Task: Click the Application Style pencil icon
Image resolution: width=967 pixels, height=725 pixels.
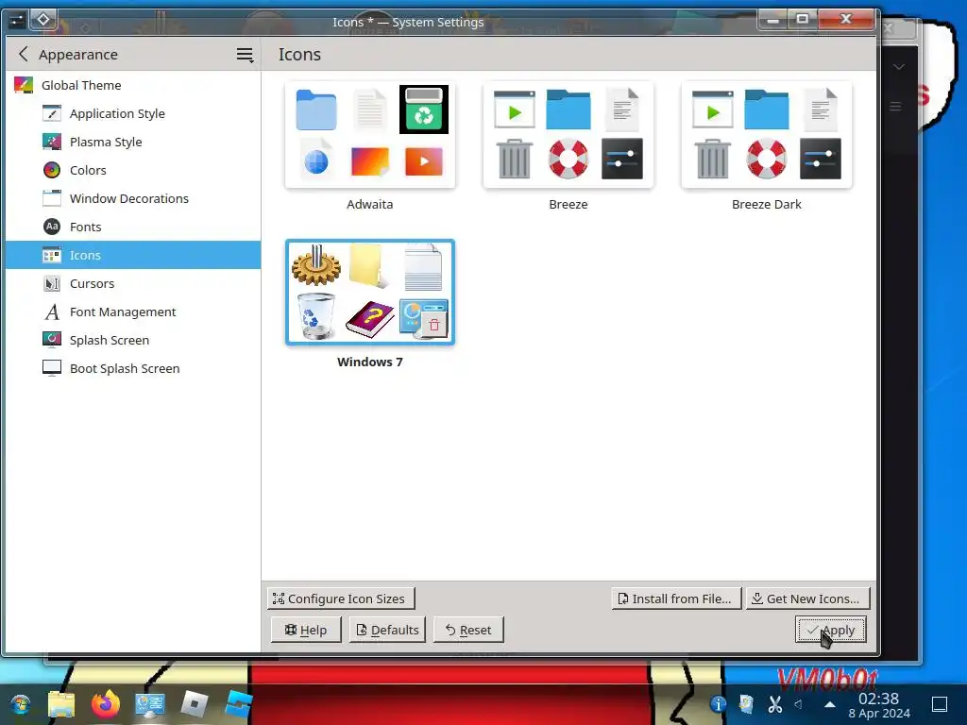Action: point(52,113)
